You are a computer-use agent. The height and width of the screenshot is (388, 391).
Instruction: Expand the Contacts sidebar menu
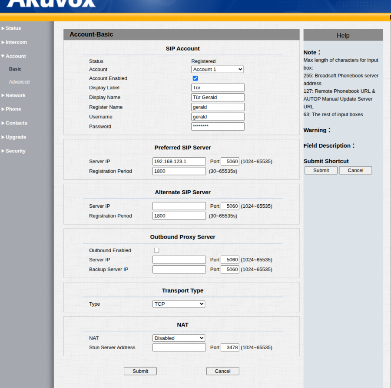tap(14, 123)
